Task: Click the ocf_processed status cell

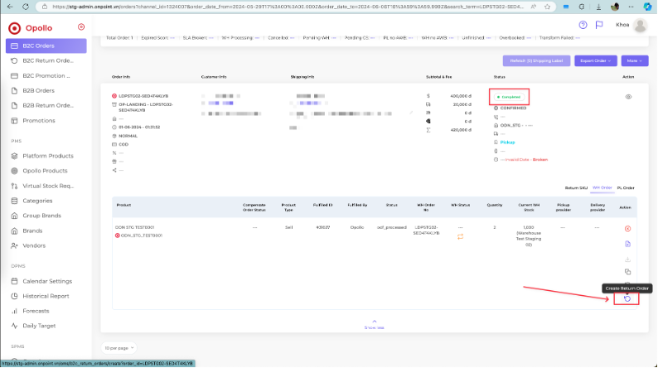Action: click(x=391, y=227)
